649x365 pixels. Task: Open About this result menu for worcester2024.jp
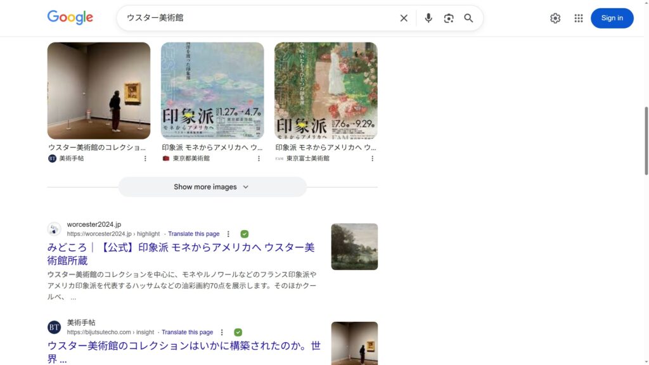229,234
